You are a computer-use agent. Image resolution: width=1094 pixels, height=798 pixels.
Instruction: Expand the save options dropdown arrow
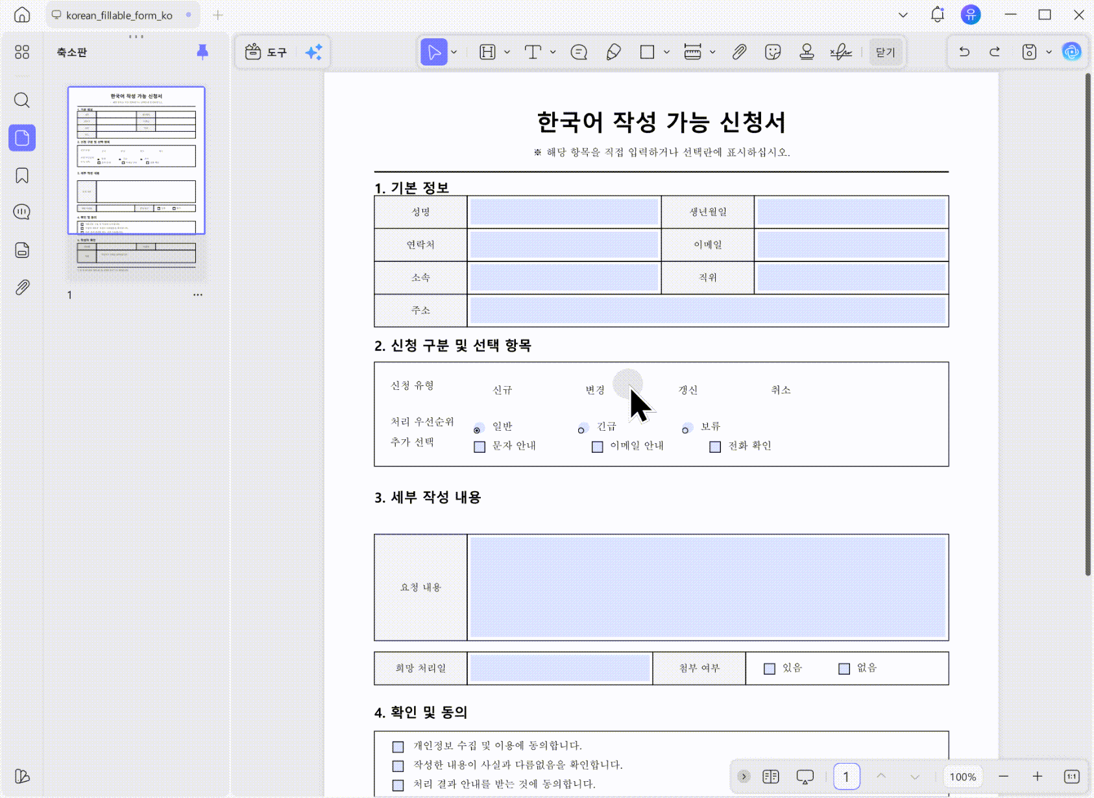(x=1049, y=52)
